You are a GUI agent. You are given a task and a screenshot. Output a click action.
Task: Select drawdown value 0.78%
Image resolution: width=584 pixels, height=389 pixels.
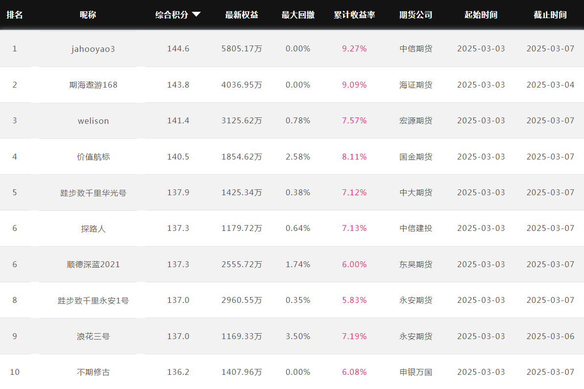pyautogui.click(x=298, y=121)
